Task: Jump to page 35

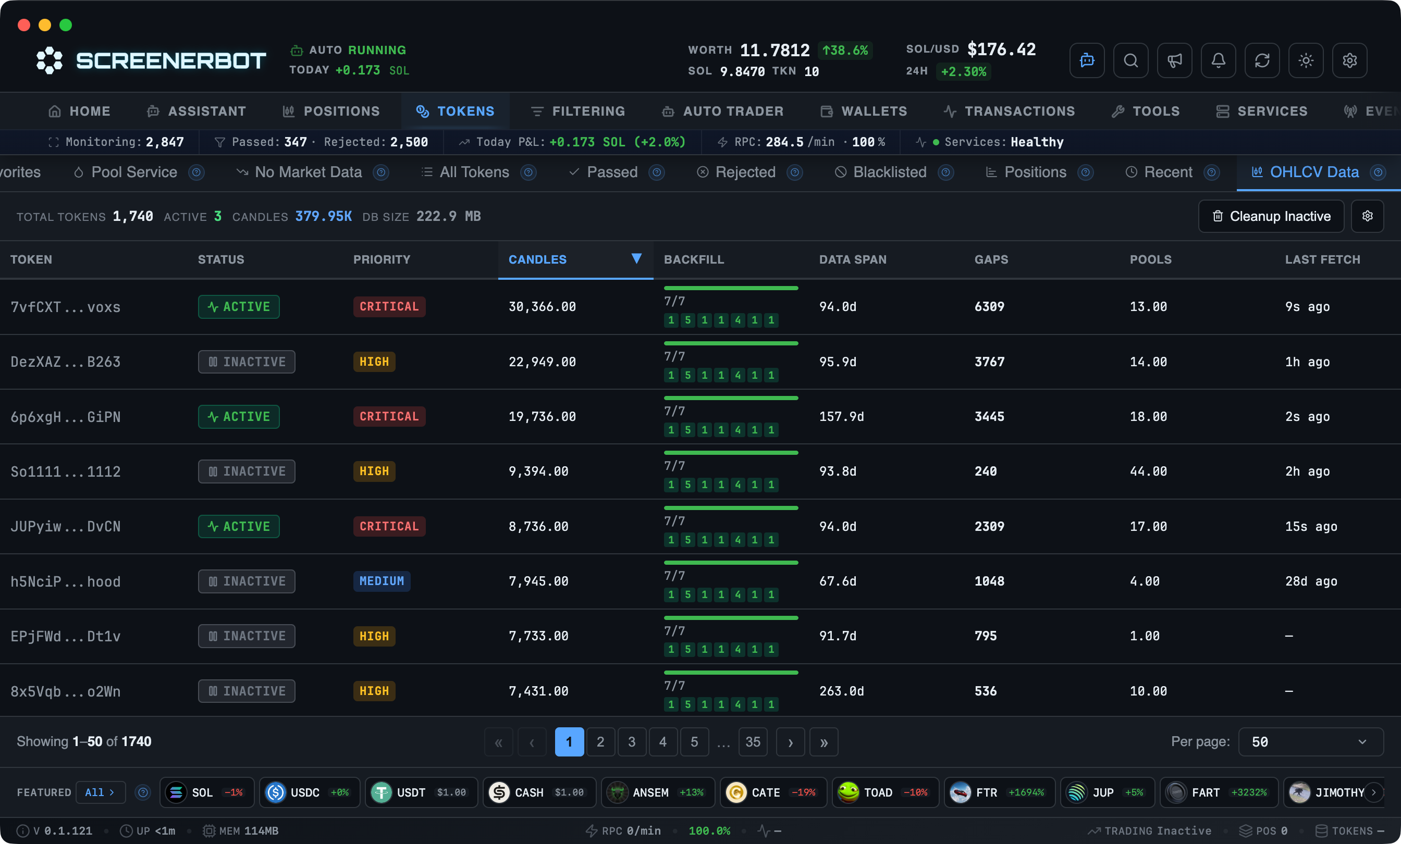Action: (x=753, y=742)
